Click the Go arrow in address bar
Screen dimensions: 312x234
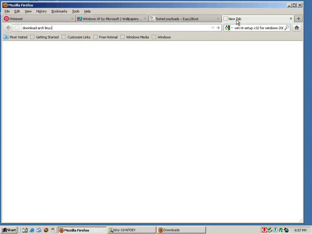point(218,28)
